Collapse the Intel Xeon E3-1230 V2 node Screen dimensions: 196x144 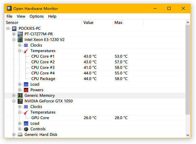tap(14, 40)
